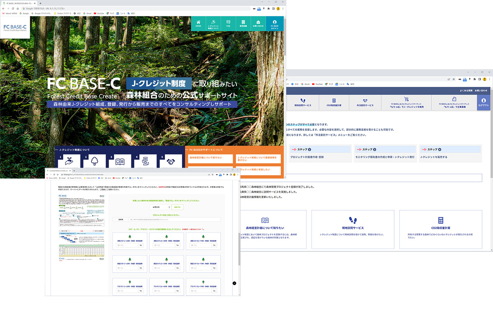
Task: Select the 現地訪問サービス navigation menu item
Action: click(x=303, y=102)
